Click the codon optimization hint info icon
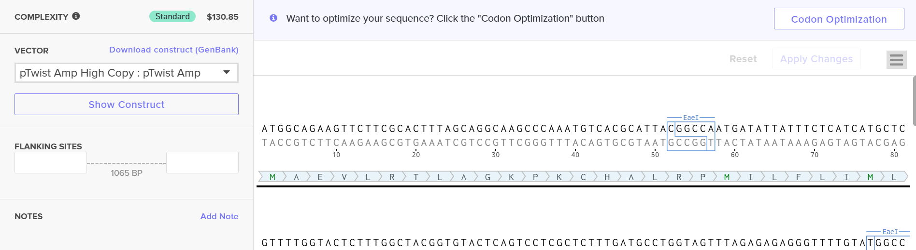This screenshot has height=250, width=916. click(273, 18)
